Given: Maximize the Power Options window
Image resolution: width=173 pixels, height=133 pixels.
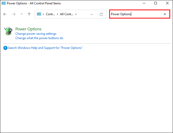Looking at the screenshot, I should 156,3.
